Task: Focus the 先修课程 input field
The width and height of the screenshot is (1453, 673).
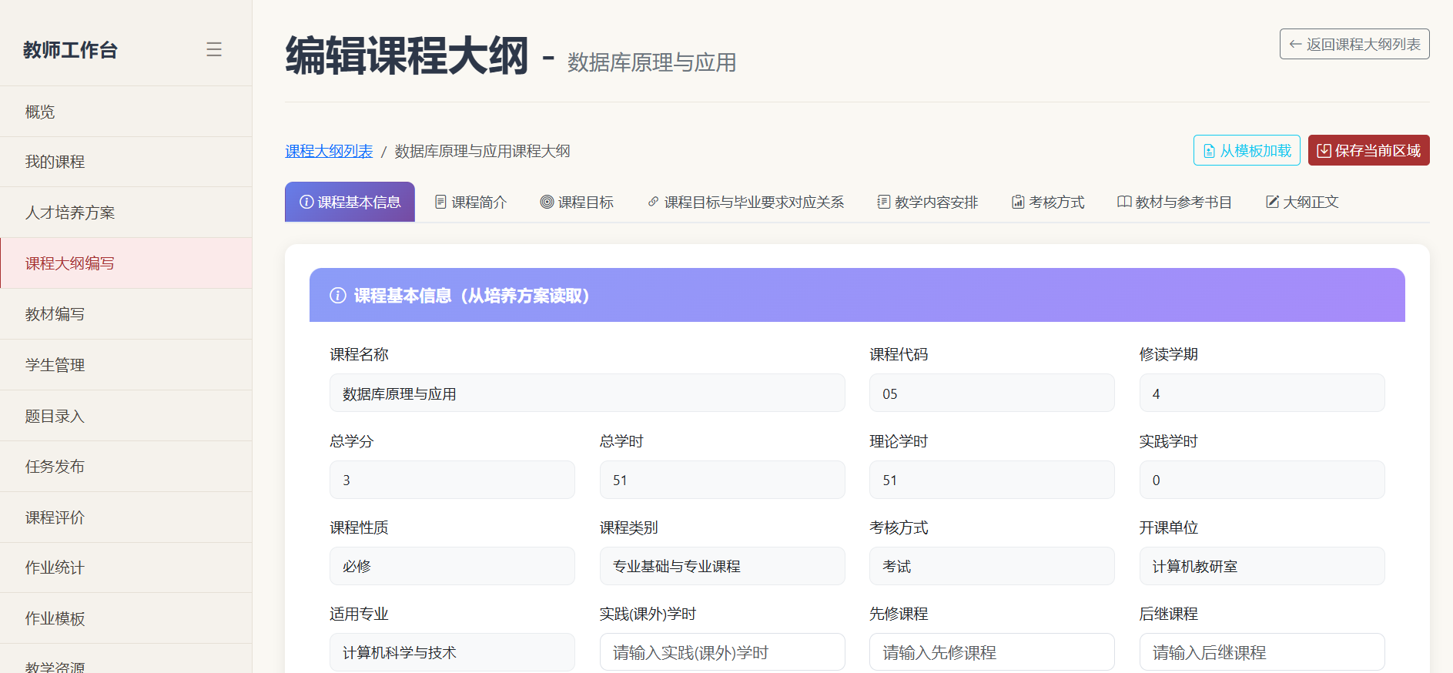Action: pos(992,652)
